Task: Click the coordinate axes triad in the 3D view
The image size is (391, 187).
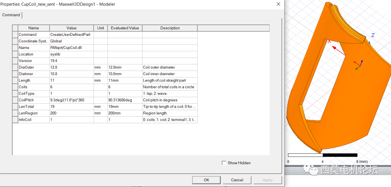Action: pyautogui.click(x=358, y=65)
